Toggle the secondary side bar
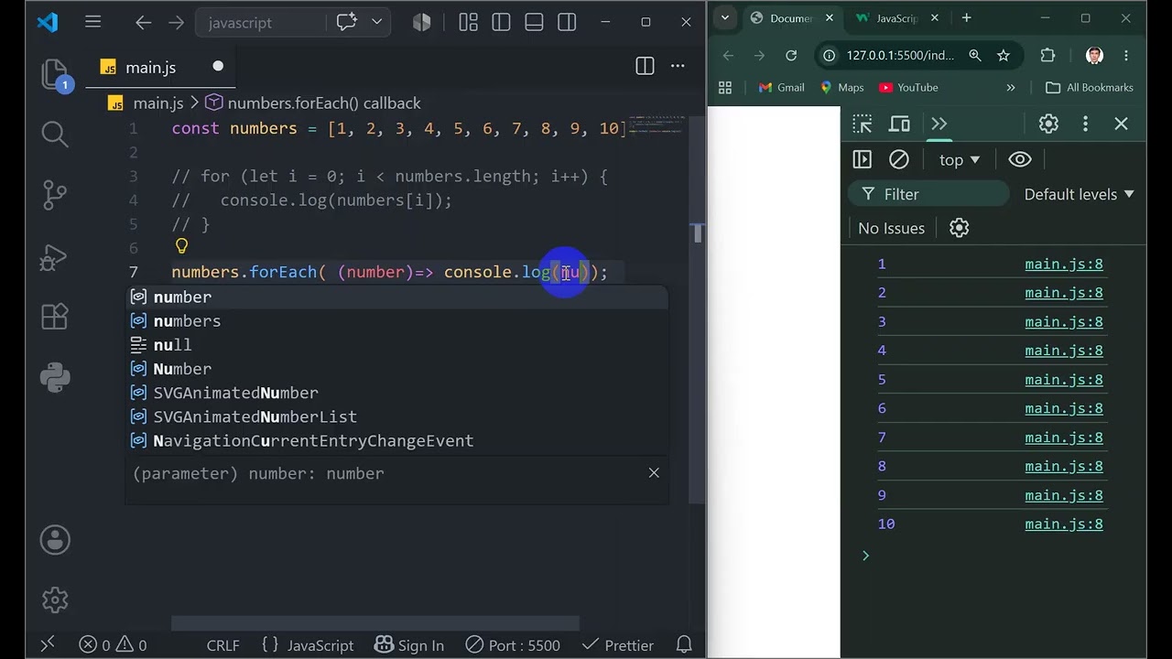Image resolution: width=1172 pixels, height=659 pixels. [567, 23]
